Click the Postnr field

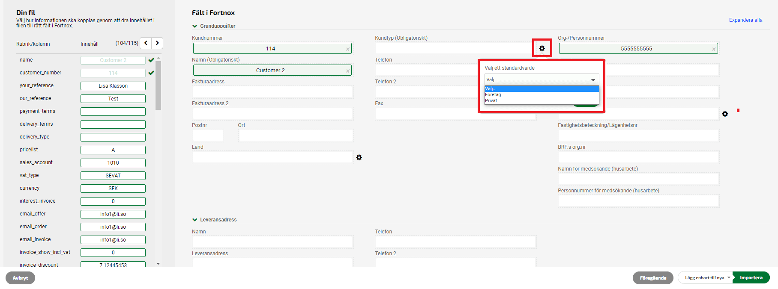pyautogui.click(x=208, y=135)
